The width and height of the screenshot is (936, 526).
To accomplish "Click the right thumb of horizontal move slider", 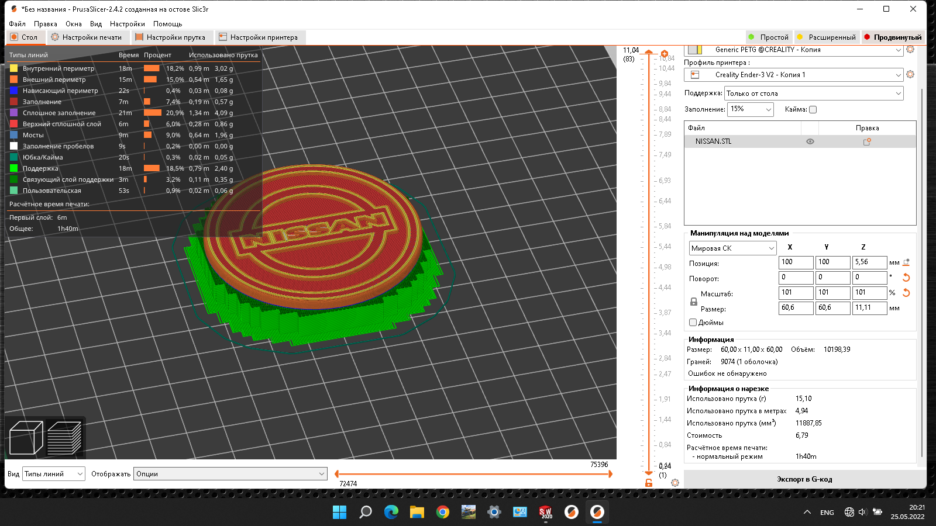I will (x=610, y=474).
